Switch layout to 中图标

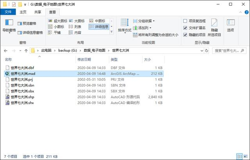97,21
